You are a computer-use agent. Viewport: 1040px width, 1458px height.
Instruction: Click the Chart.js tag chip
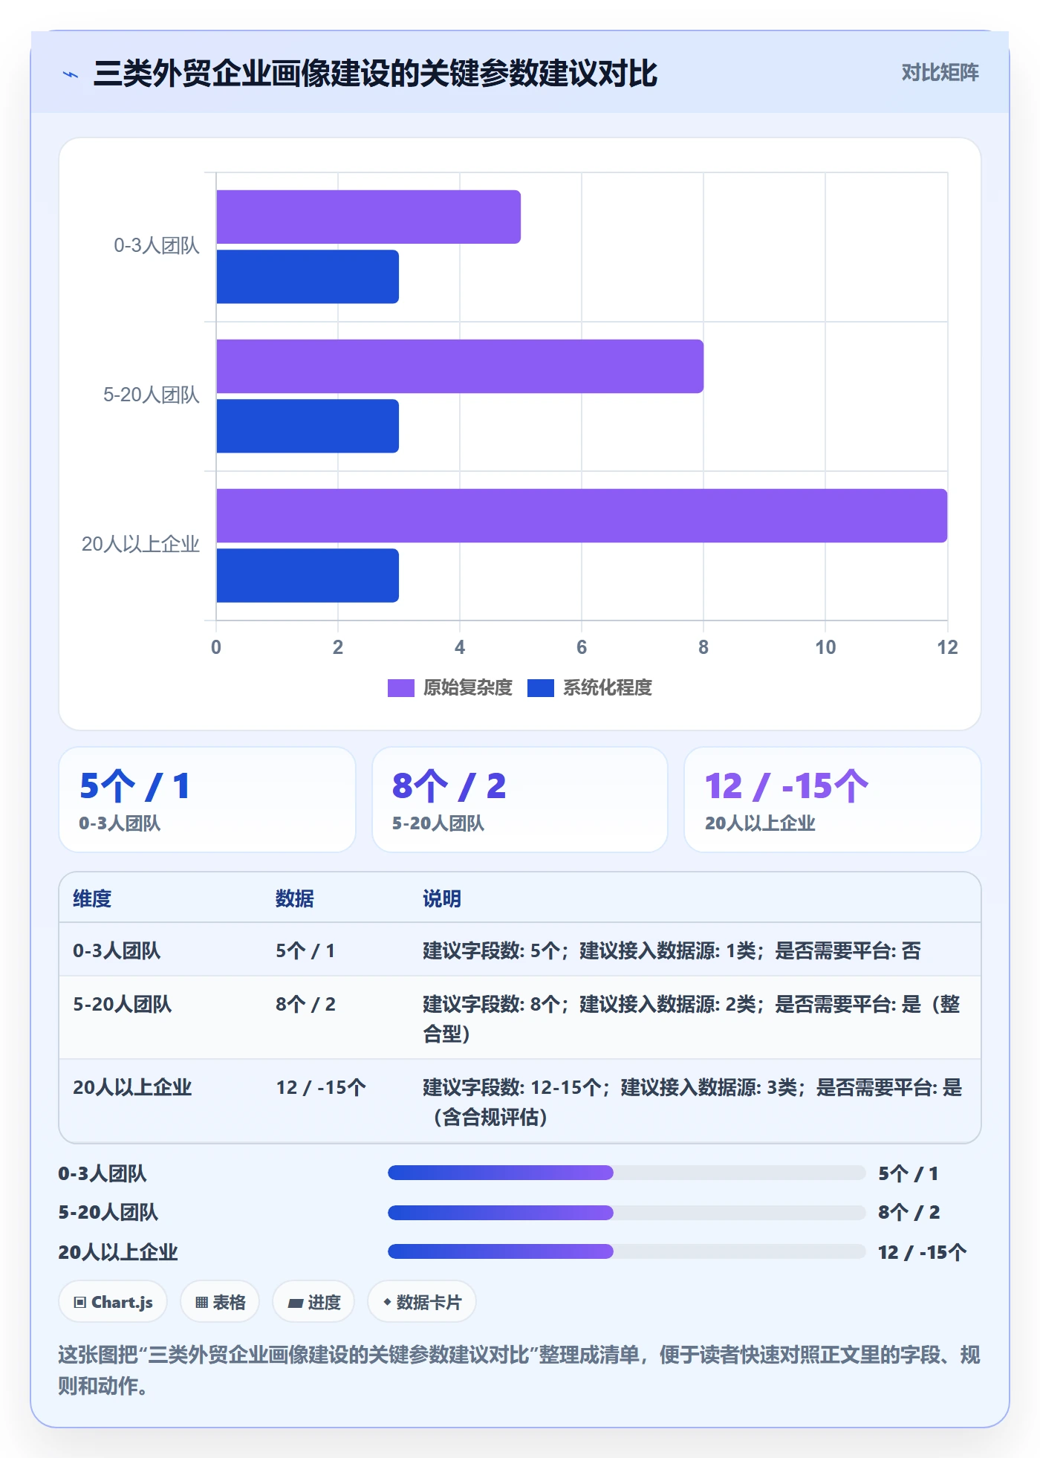tap(113, 1303)
